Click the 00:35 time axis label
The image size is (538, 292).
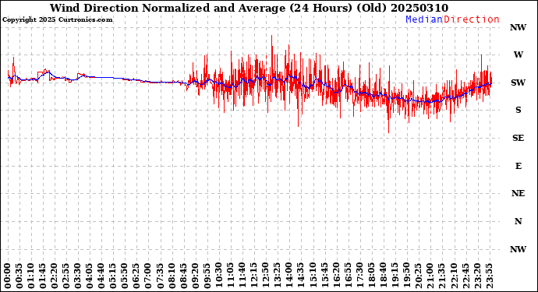click(19, 276)
